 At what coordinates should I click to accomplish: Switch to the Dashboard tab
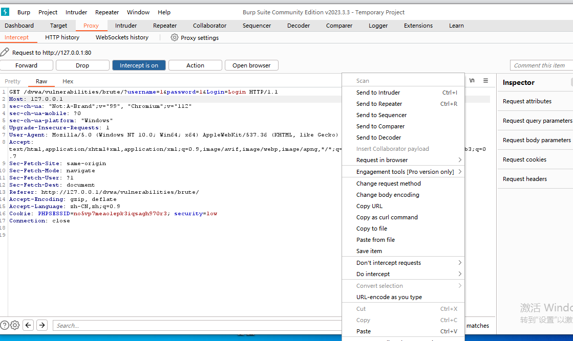pyautogui.click(x=19, y=26)
